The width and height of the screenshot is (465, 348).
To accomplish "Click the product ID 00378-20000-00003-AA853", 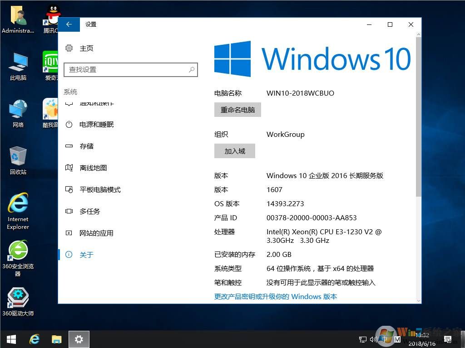I will pos(312,218).
